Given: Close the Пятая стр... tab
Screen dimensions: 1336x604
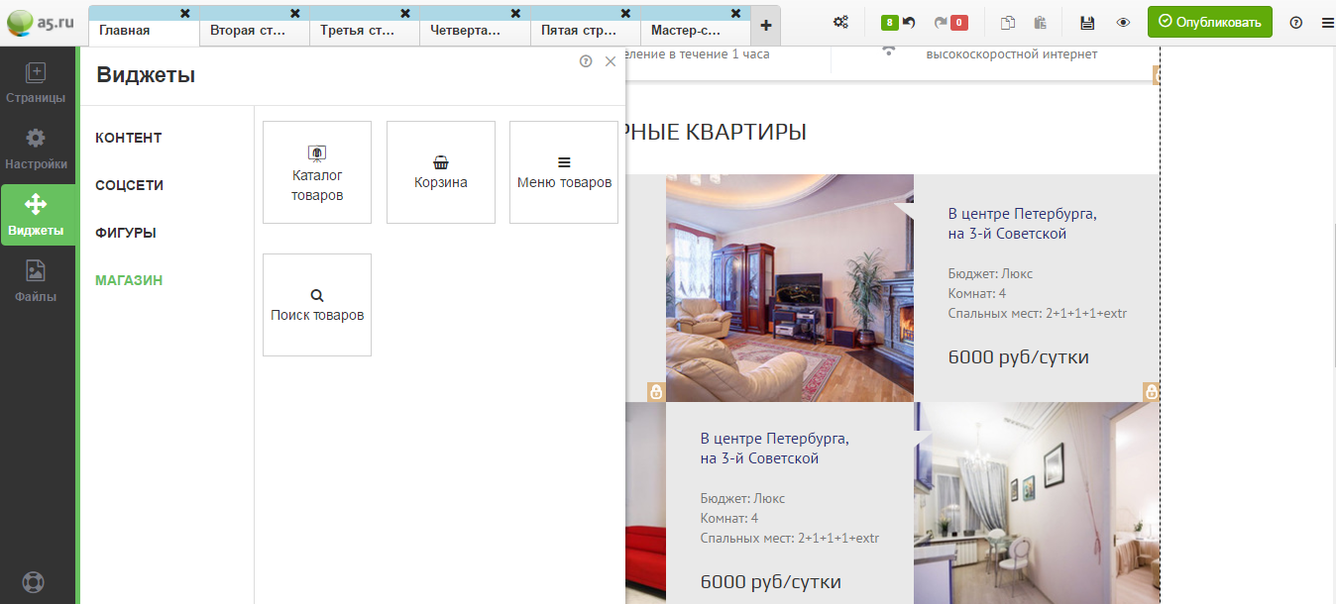Looking at the screenshot, I should (625, 13).
